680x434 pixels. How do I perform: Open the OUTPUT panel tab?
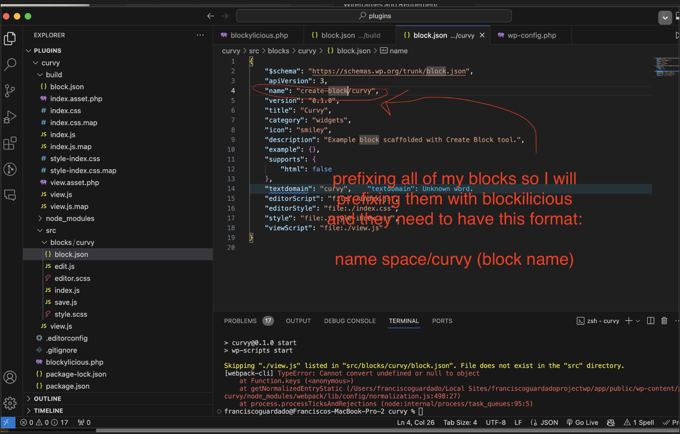pos(298,321)
